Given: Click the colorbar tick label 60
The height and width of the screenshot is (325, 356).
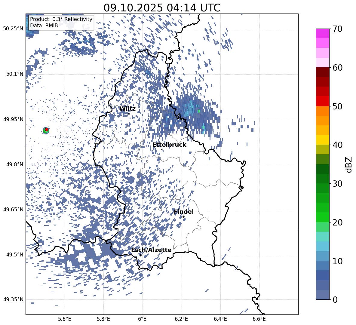Looking at the screenshot, I should tap(338, 68).
